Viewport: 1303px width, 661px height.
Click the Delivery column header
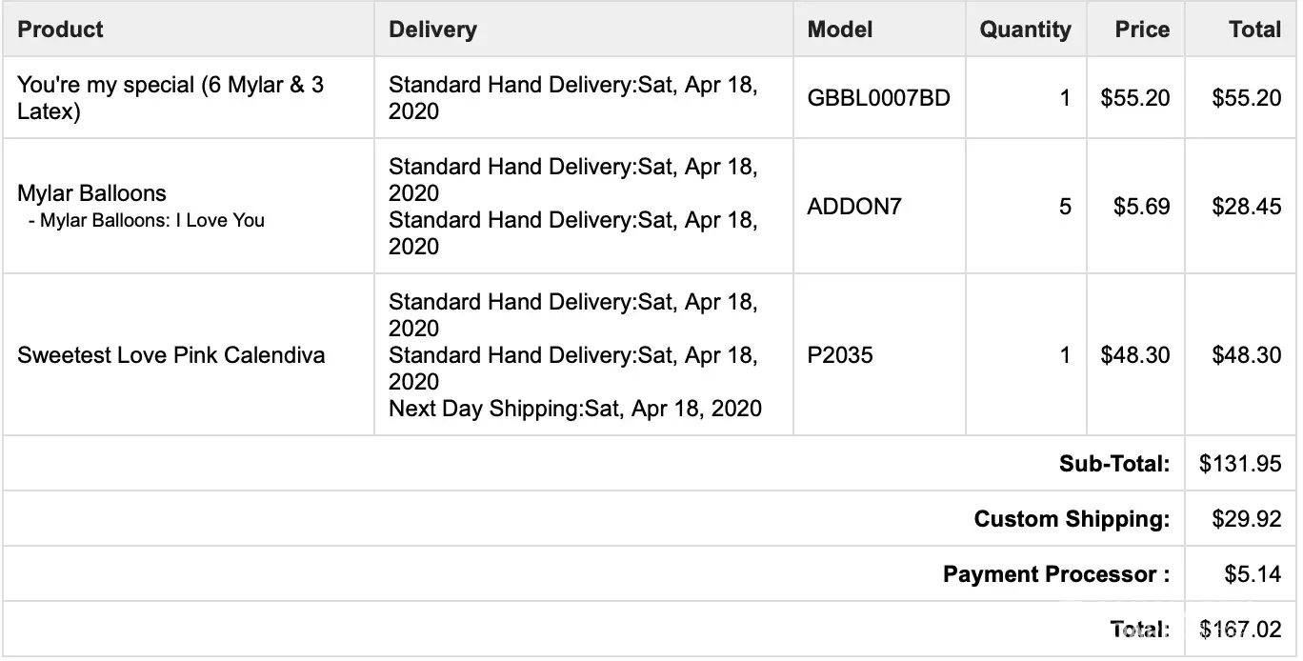click(432, 30)
